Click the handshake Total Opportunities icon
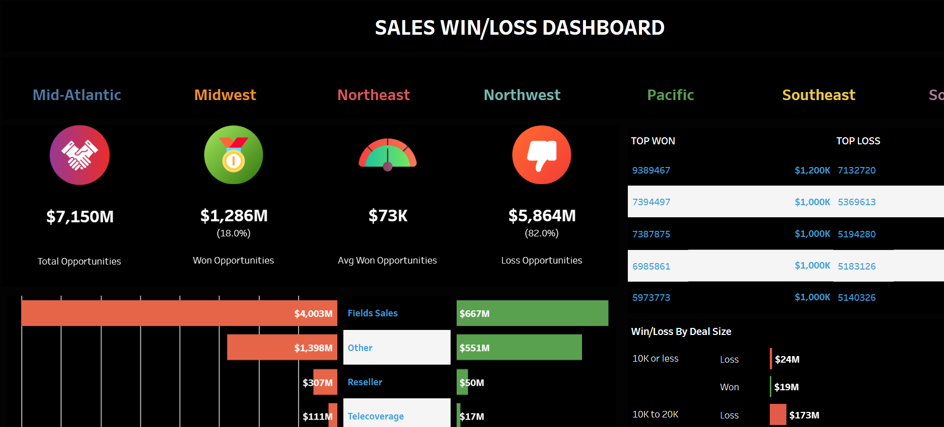Image resolution: width=944 pixels, height=427 pixels. [80, 155]
